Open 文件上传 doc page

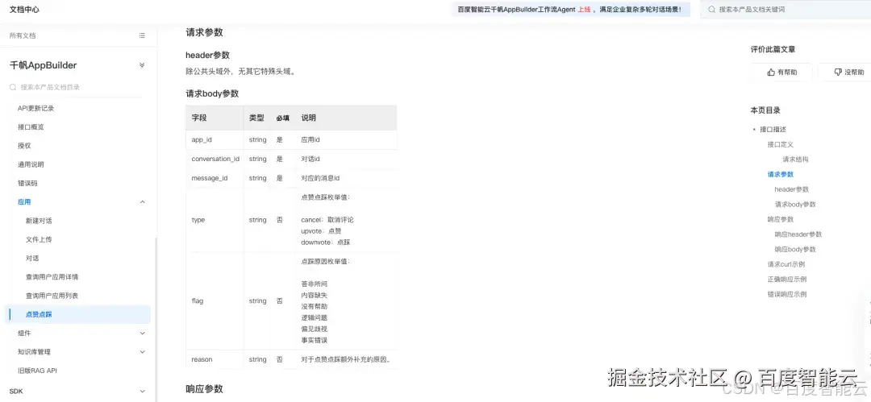click(x=39, y=239)
